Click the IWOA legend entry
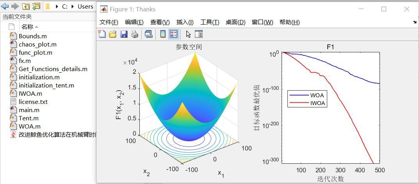The width and height of the screenshot is (419, 184). pyautogui.click(x=318, y=103)
